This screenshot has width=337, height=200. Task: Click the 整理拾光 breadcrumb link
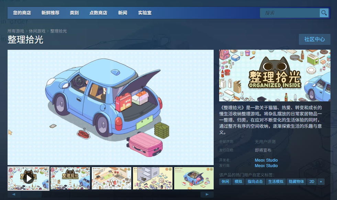point(58,31)
